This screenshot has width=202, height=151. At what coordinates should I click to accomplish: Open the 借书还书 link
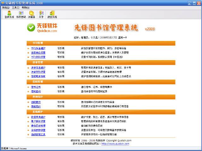[36, 87]
